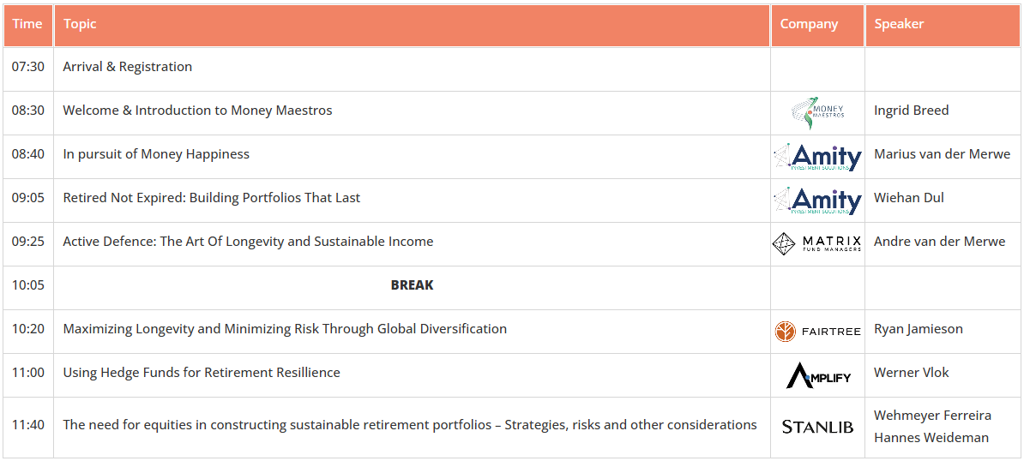This screenshot has height=461, width=1024.
Task: Click the Stanlib logo
Action: coord(817,427)
